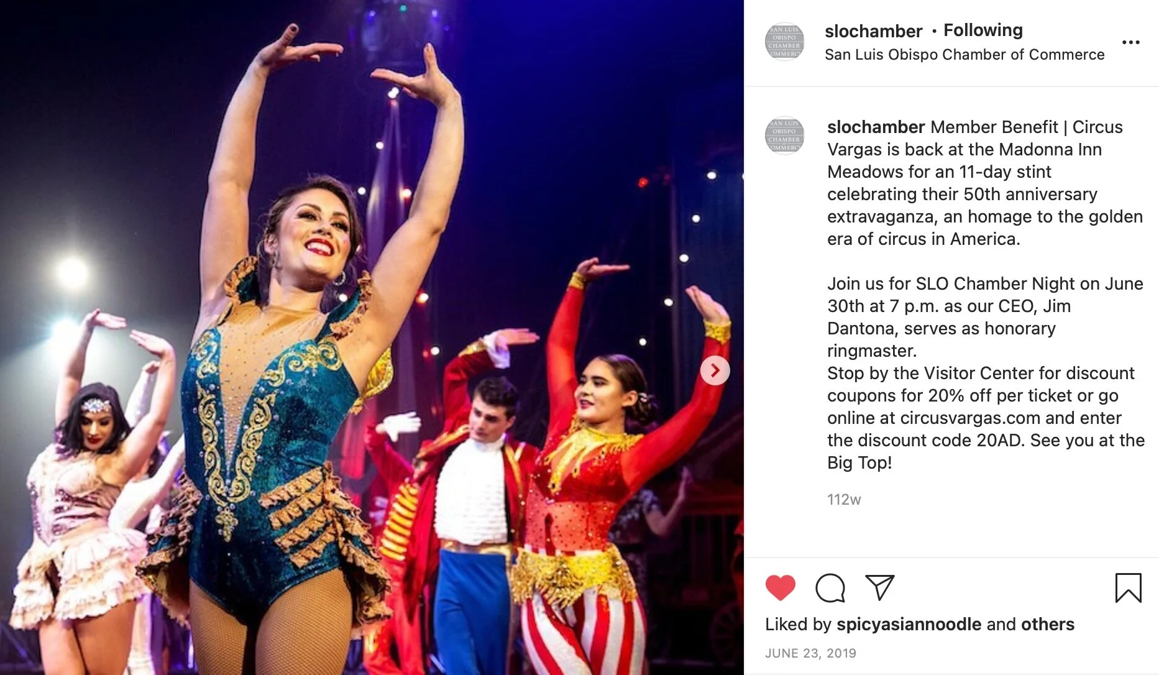Image resolution: width=1159 pixels, height=675 pixels.
Task: Open slochamber username in post header
Action: click(x=873, y=31)
